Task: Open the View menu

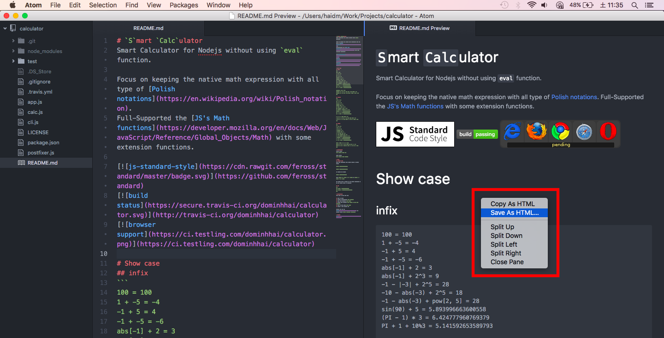Action: [x=154, y=5]
